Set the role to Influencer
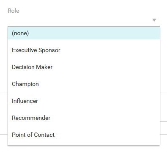The image size is (167, 155). coord(84,101)
